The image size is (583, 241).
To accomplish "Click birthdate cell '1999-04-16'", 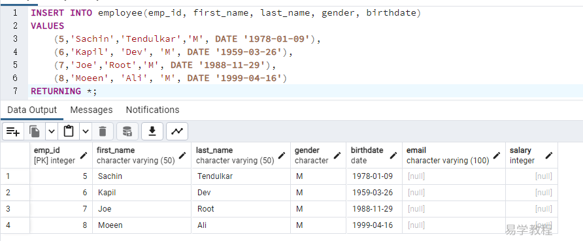I will pos(374,225).
